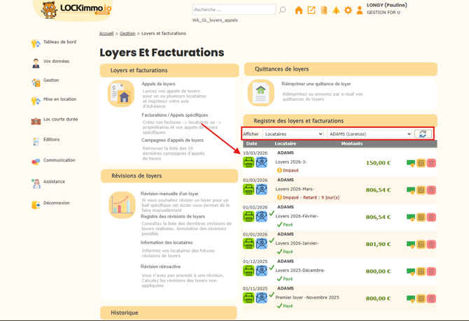Click the search magnifier icon
Viewport: 469px width, 321px height.
click(283, 10)
